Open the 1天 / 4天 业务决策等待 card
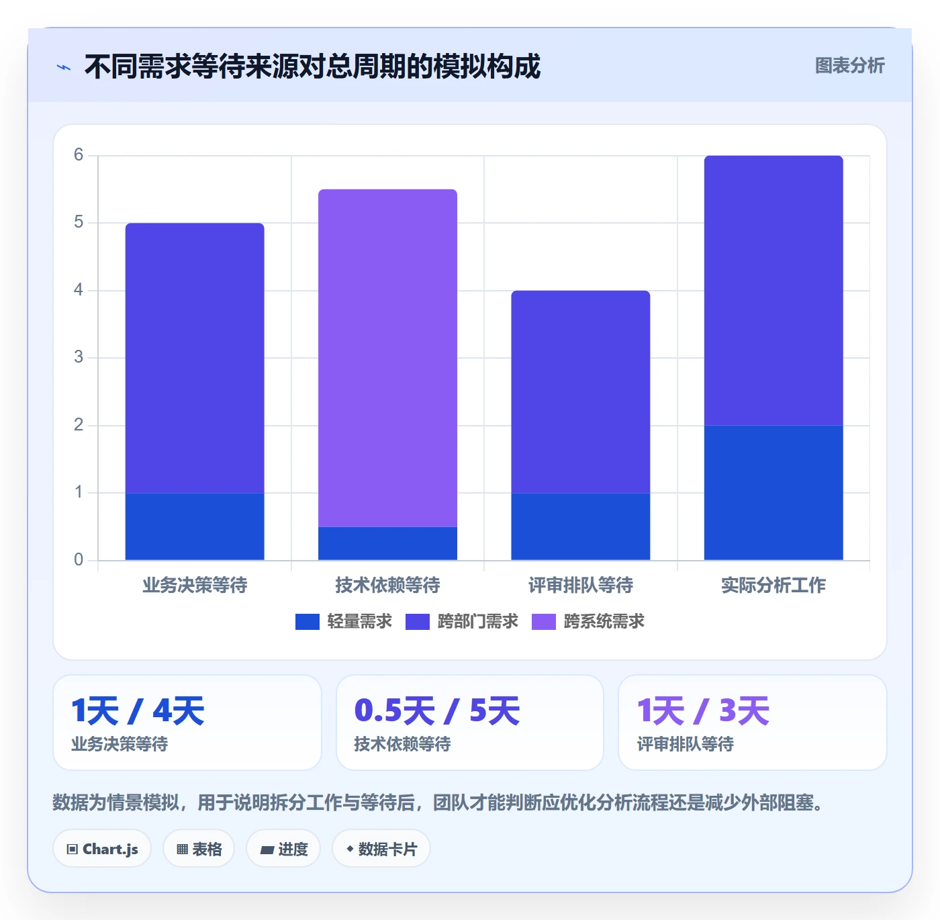 (187, 723)
